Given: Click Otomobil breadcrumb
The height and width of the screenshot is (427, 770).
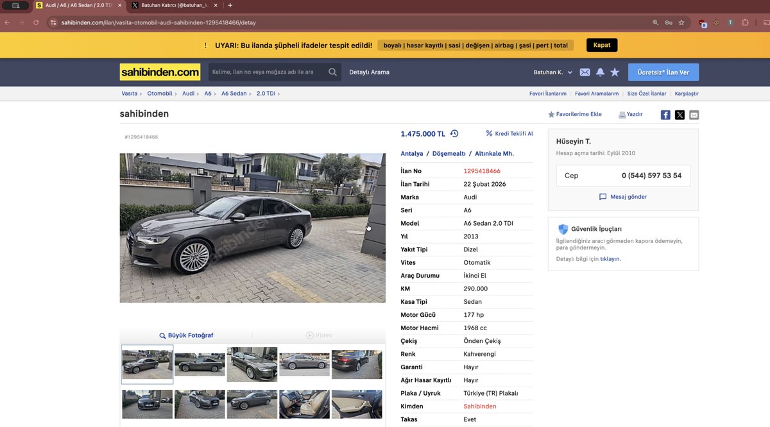Looking at the screenshot, I should click(160, 94).
